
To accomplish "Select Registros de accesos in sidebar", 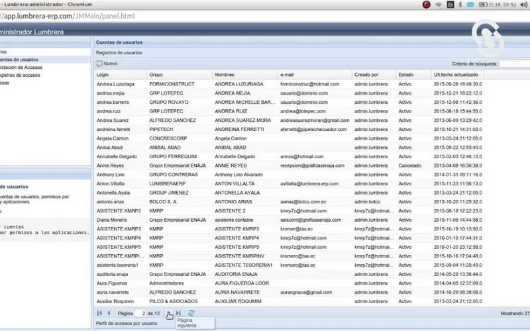I will pos(21,75).
